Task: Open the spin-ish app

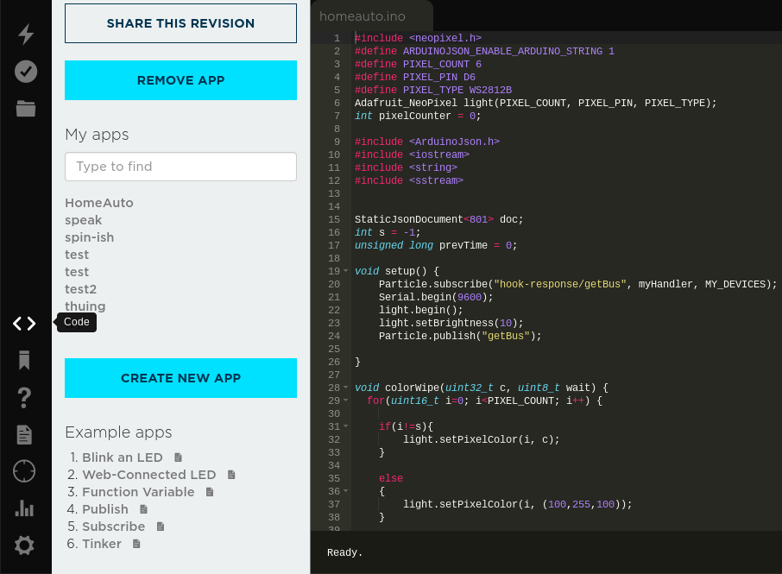Action: click(x=89, y=237)
